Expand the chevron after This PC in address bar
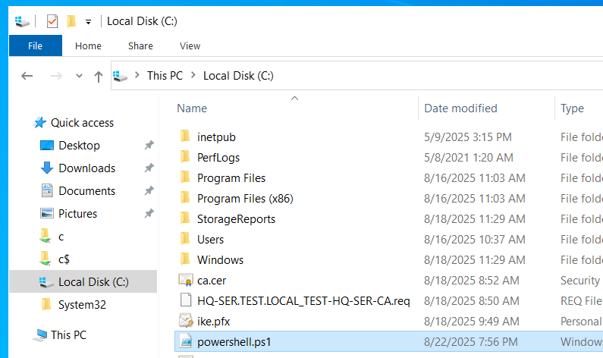 pyautogui.click(x=193, y=75)
